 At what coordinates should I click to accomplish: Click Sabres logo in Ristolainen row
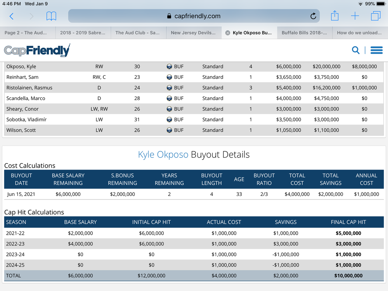[169, 88]
